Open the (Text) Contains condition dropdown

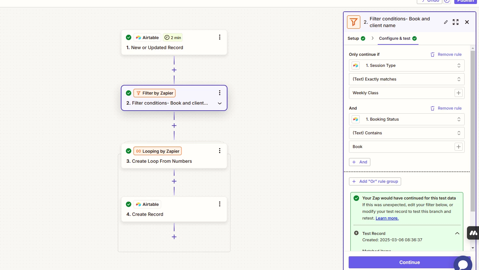[x=406, y=133]
